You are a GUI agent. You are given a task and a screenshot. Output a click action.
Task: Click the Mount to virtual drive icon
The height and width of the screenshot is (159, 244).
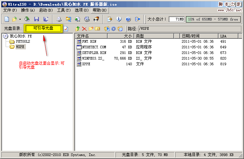point(87,19)
